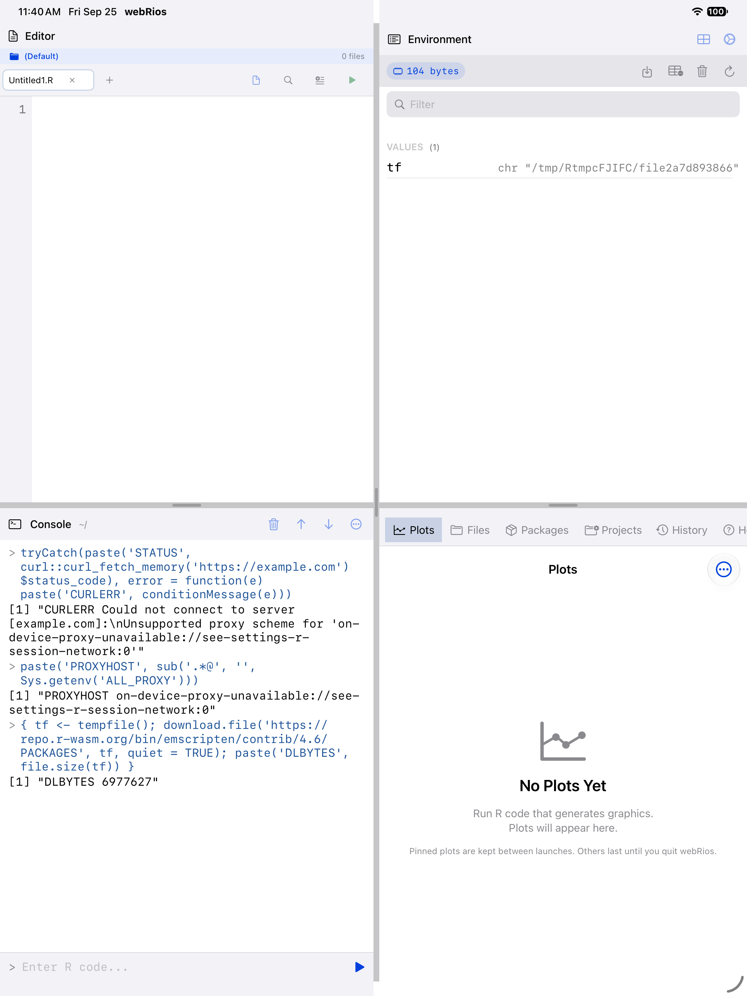Clear the console with trash icon
747x996 pixels.
[x=274, y=524]
